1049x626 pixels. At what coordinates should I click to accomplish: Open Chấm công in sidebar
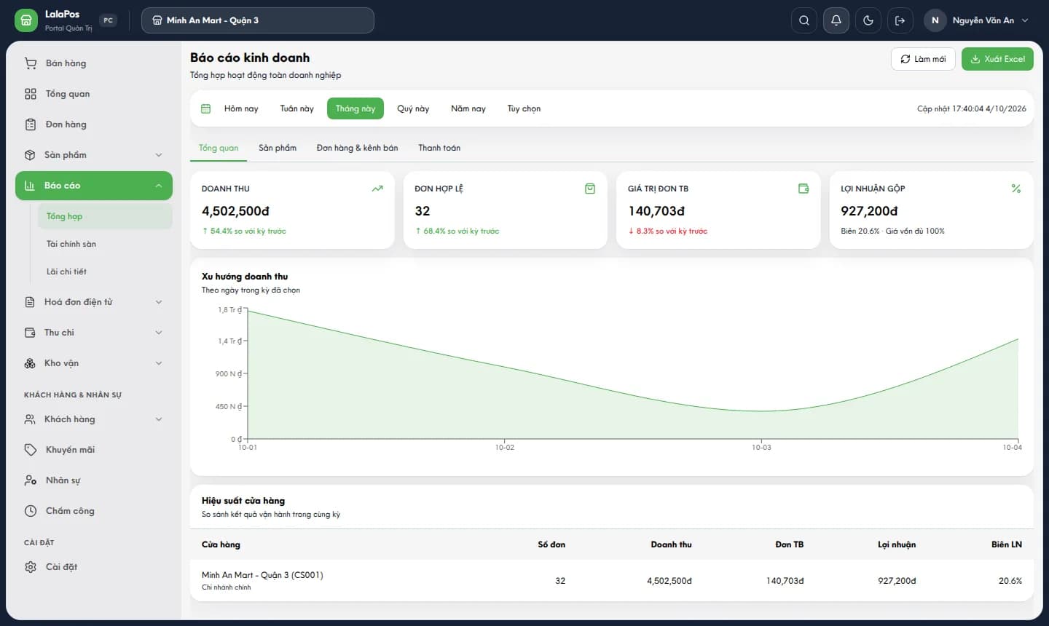94,511
